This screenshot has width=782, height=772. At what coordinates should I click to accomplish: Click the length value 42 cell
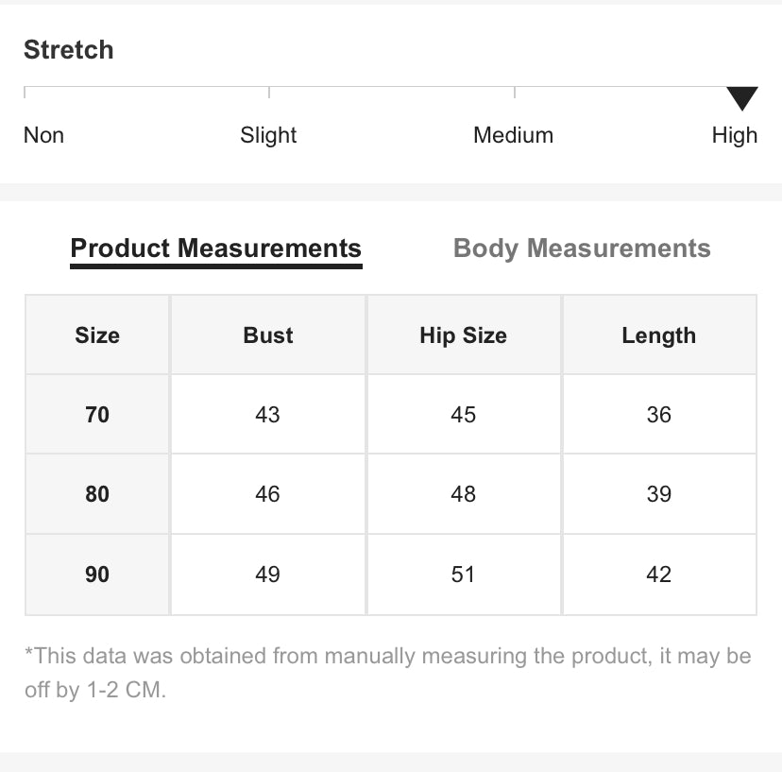click(659, 575)
